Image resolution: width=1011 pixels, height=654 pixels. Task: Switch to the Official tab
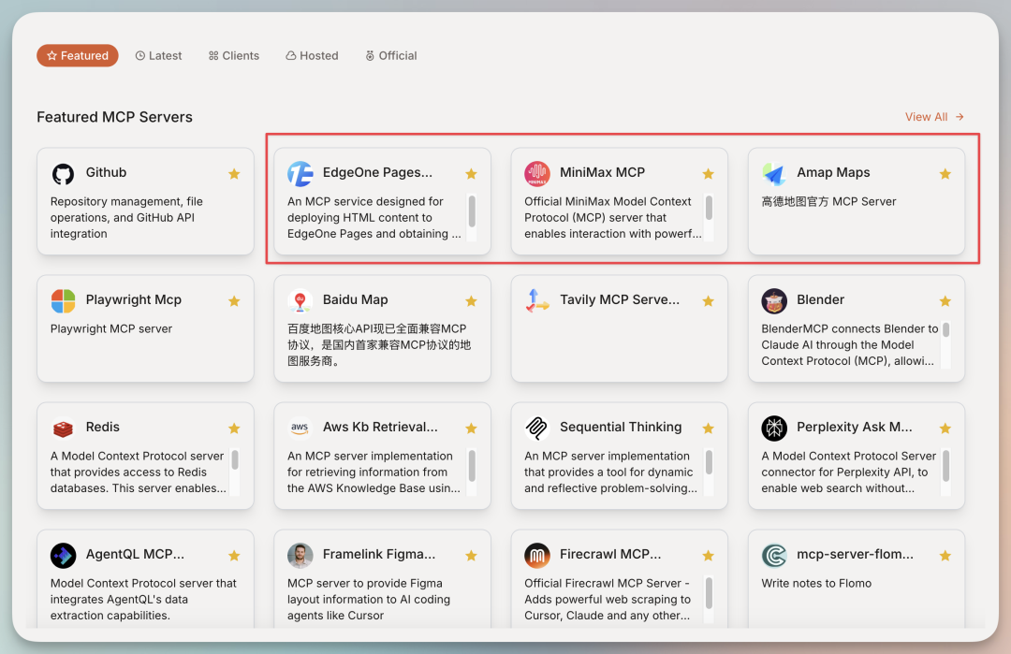[391, 55]
